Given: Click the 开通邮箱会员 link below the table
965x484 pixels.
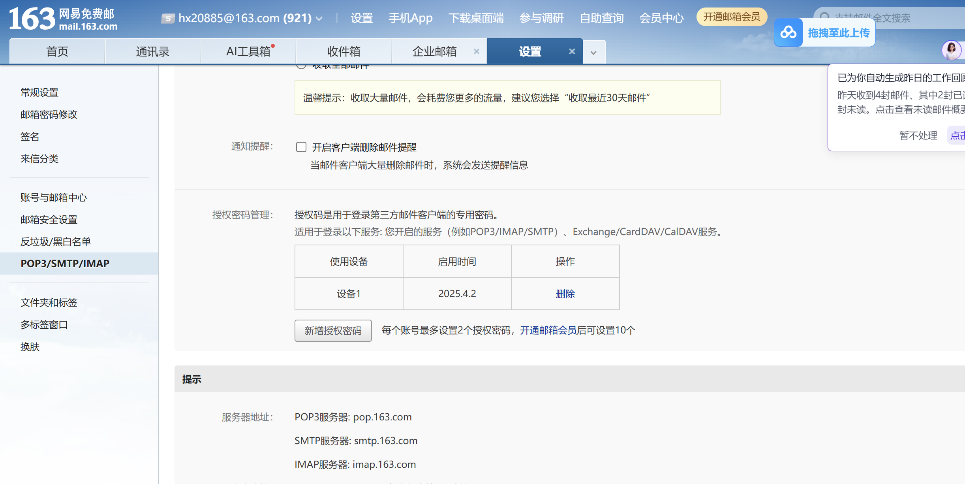Looking at the screenshot, I should (x=548, y=330).
